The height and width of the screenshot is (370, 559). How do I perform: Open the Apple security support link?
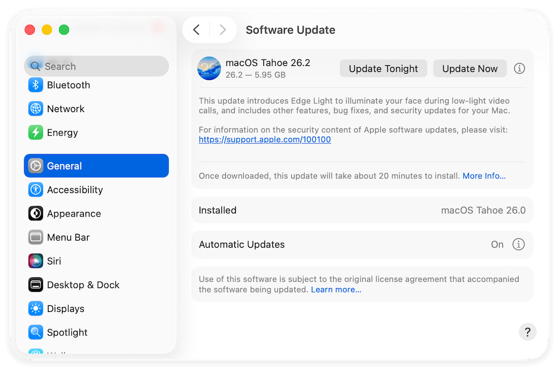264,139
